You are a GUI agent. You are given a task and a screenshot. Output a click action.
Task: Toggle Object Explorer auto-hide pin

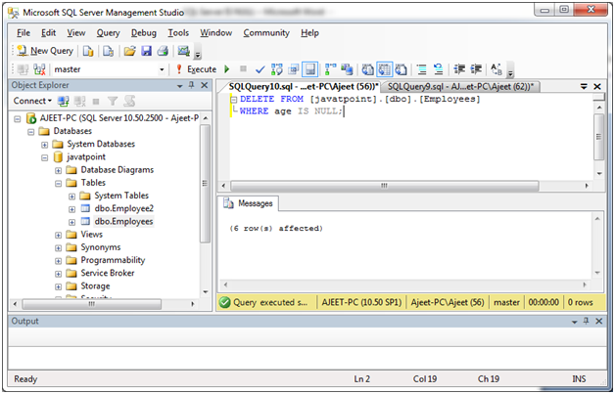tap(191, 85)
